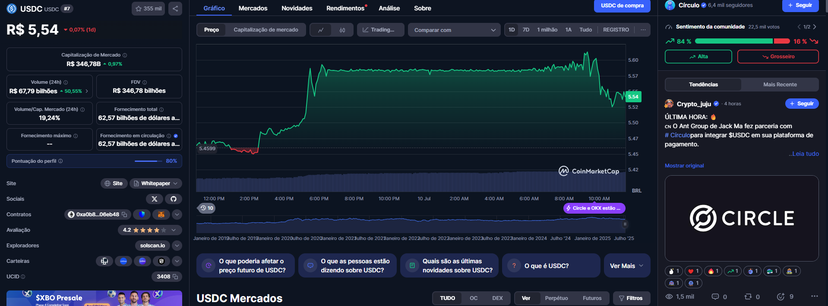Screen dimensions: 828x306
Task: Repost the Crypto_juju post
Action: [x=752, y=297]
